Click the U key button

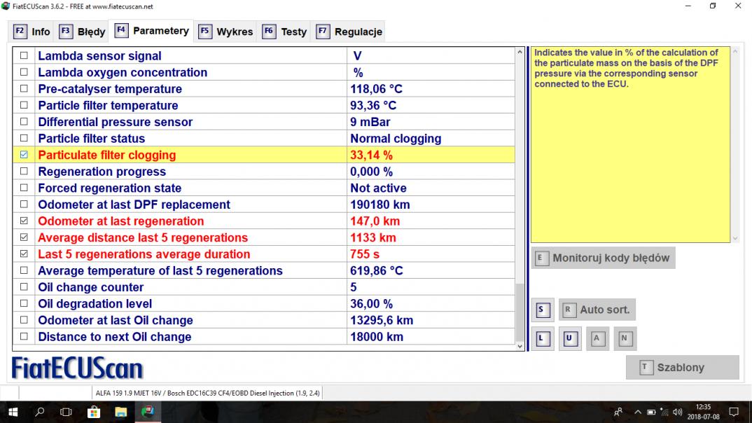(569, 339)
